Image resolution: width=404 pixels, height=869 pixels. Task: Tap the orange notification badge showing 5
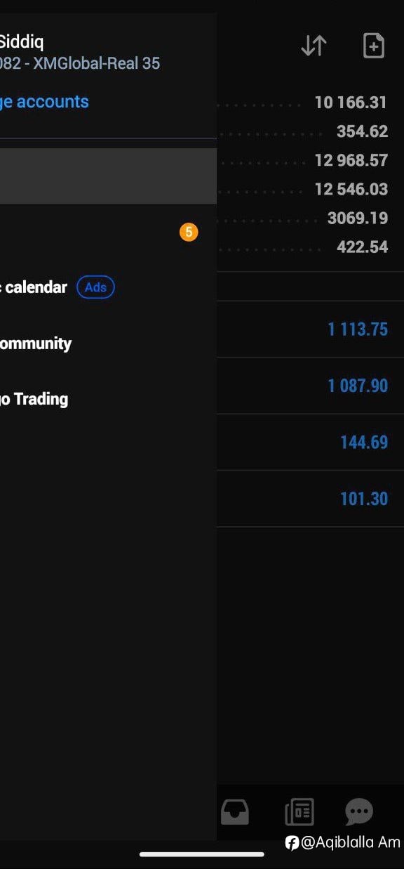[x=189, y=232]
